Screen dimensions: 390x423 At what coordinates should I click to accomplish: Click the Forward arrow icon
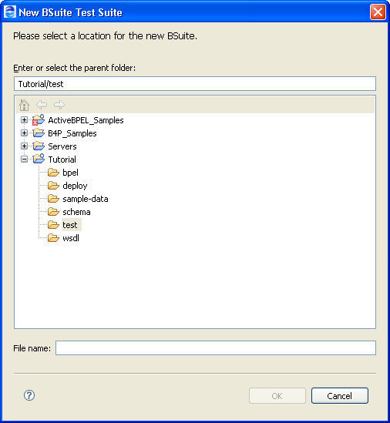(59, 105)
